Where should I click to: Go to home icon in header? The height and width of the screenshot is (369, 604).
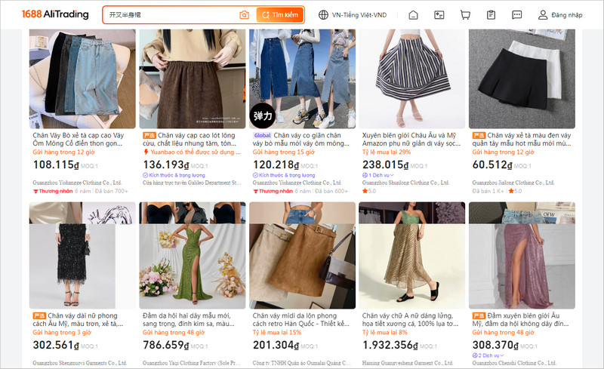point(413,15)
